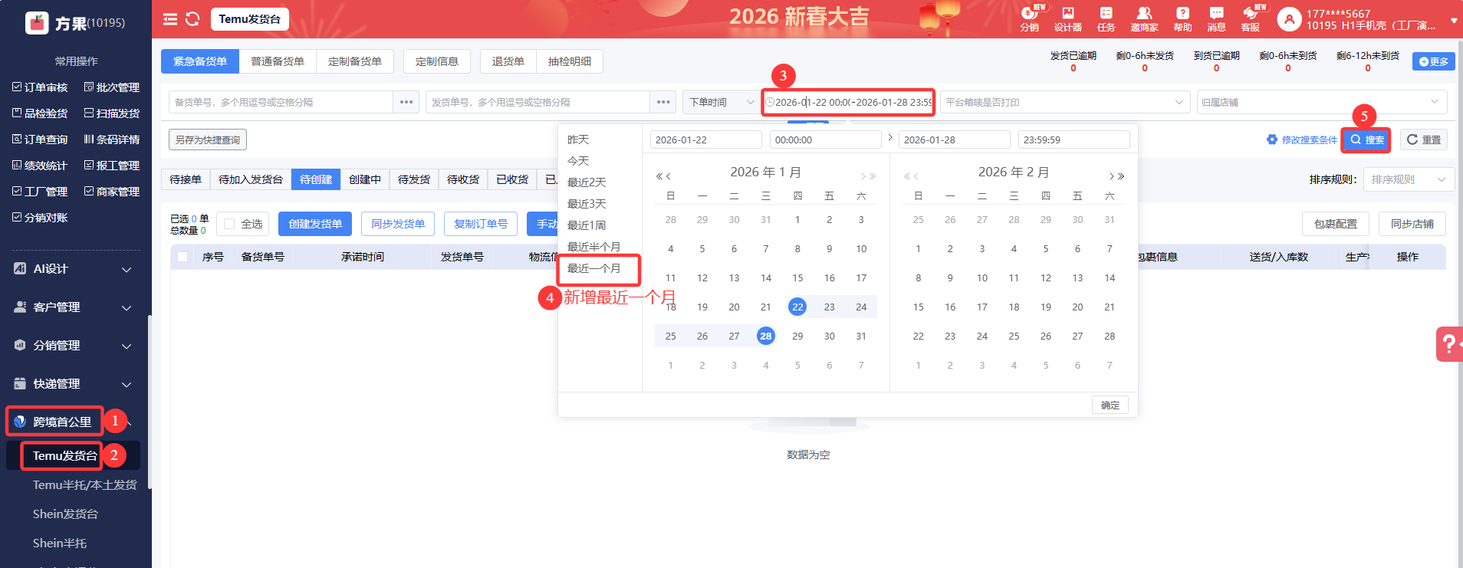
Task: Open the 下单时间 time-type dropdown
Action: (721, 102)
